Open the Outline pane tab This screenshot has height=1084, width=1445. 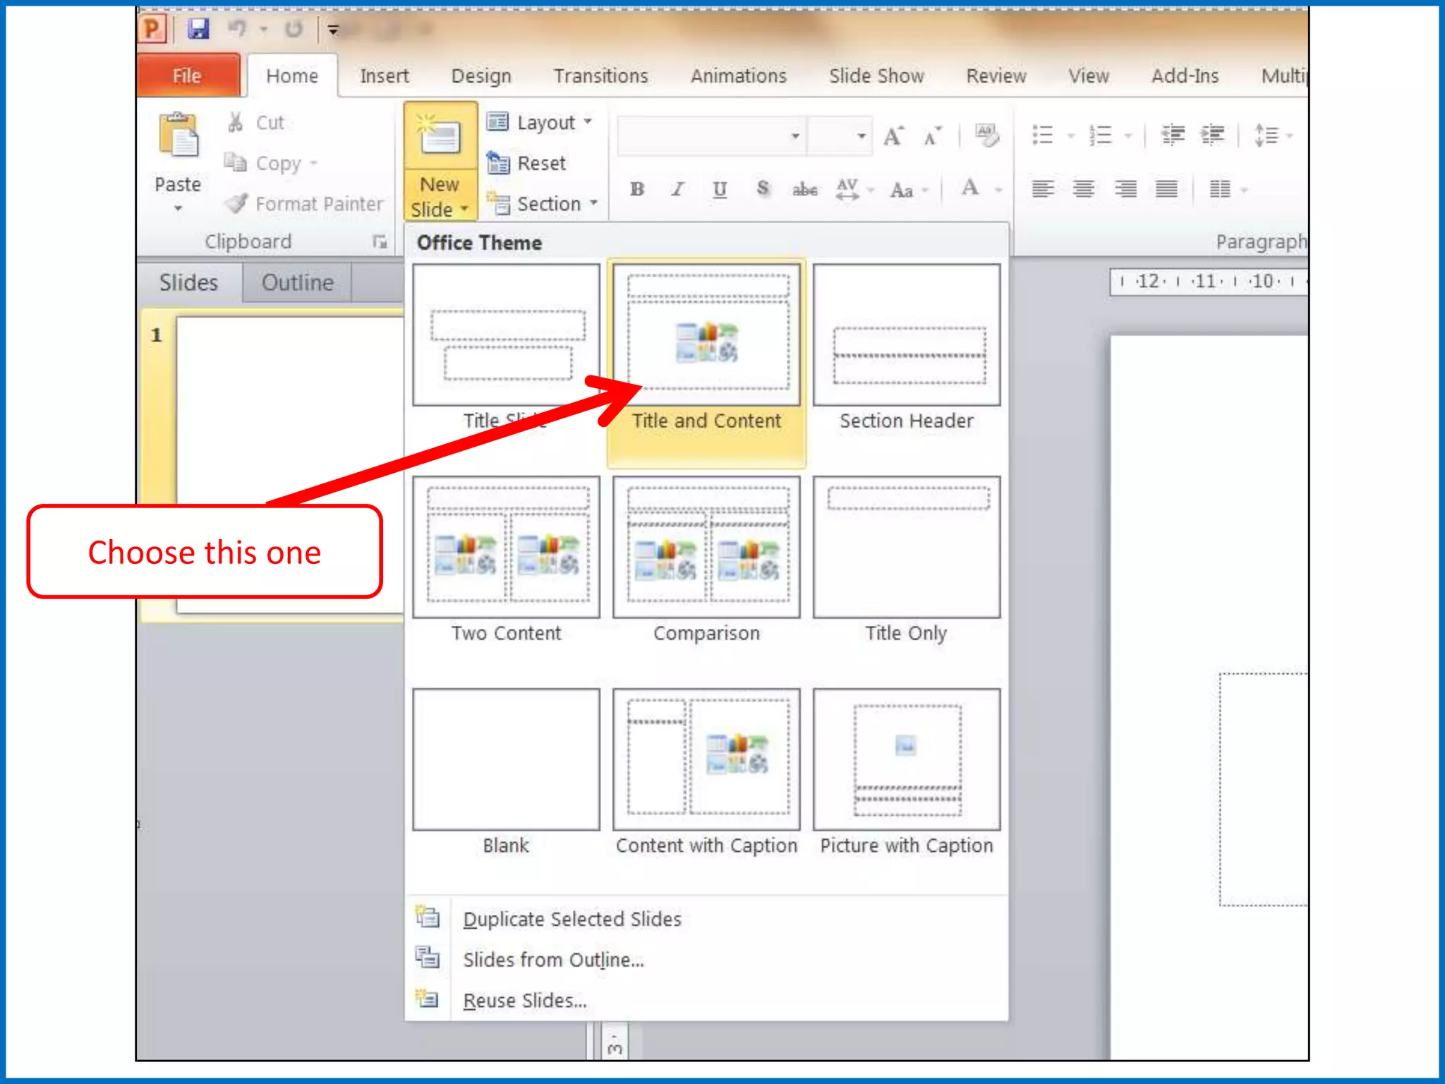pyautogui.click(x=297, y=282)
